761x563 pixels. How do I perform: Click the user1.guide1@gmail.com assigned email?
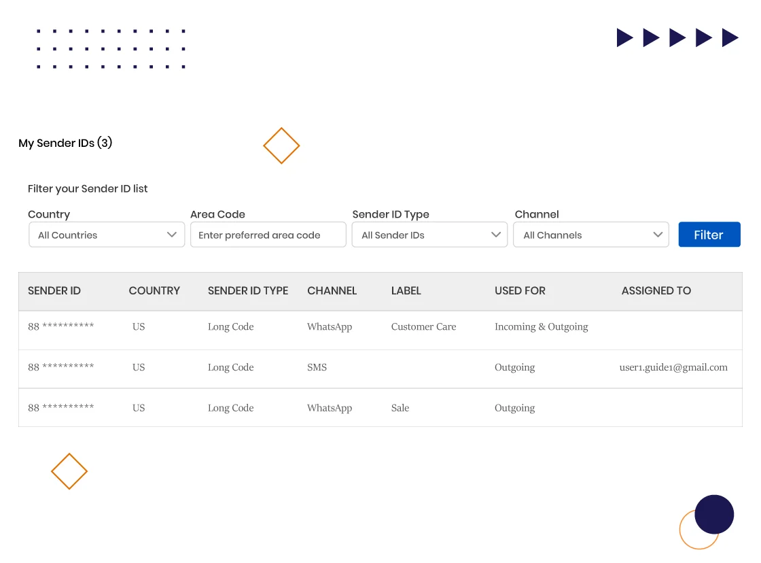(x=673, y=368)
